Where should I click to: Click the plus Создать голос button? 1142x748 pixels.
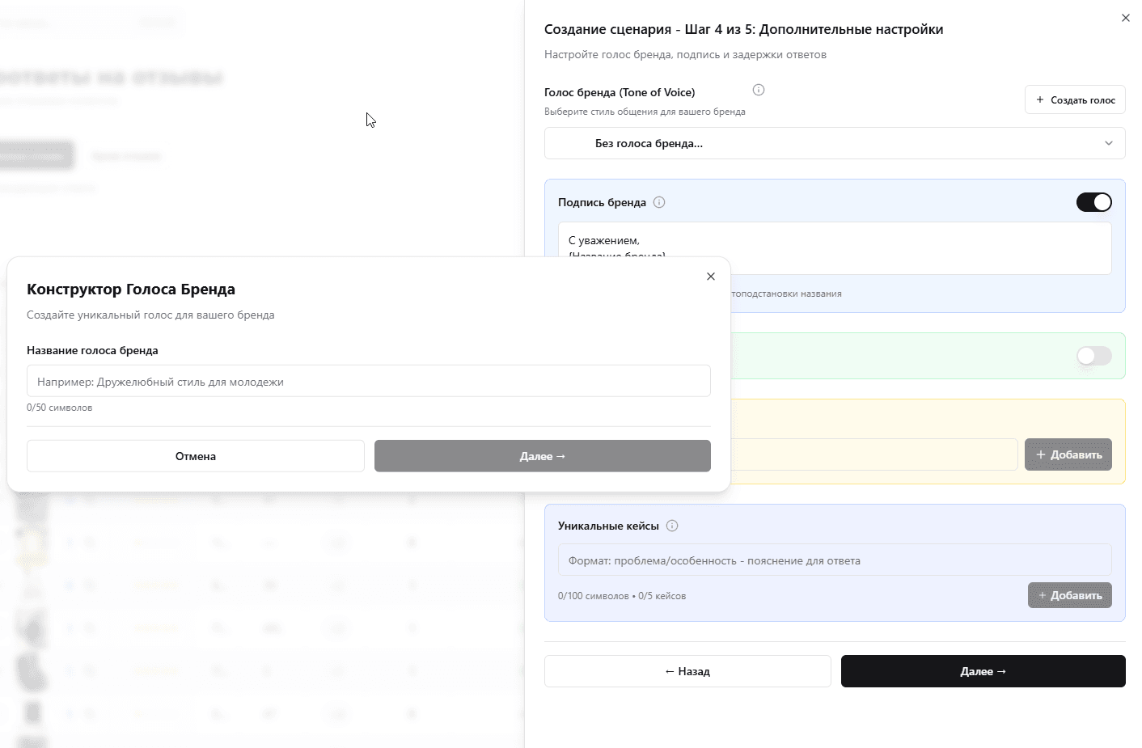1075,99
